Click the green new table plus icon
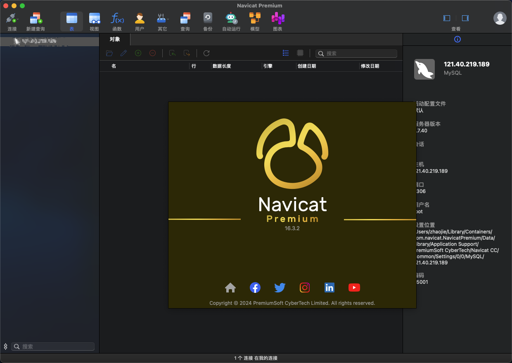Viewport: 512px width, 363px height. 138,53
